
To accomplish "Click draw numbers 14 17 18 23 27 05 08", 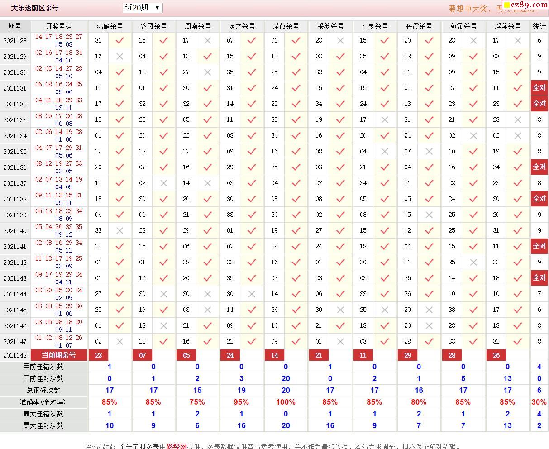I will click(x=59, y=41).
